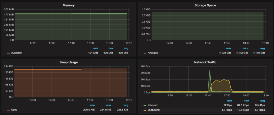Click the inbound spike peak in Network Traffic
Screen dimensions: 274x115
pyautogui.click(x=210, y=70)
